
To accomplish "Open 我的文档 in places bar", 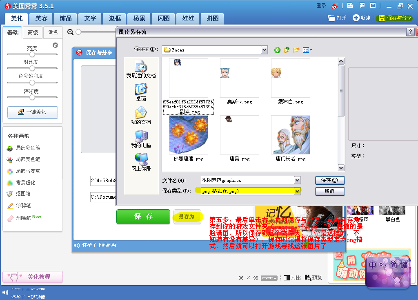I will click(141, 116).
